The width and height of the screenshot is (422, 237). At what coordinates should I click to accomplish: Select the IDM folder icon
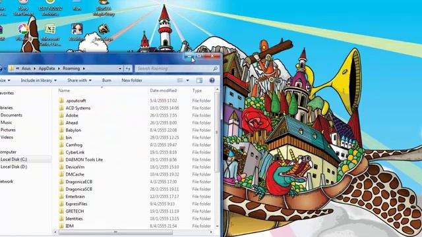point(61,226)
